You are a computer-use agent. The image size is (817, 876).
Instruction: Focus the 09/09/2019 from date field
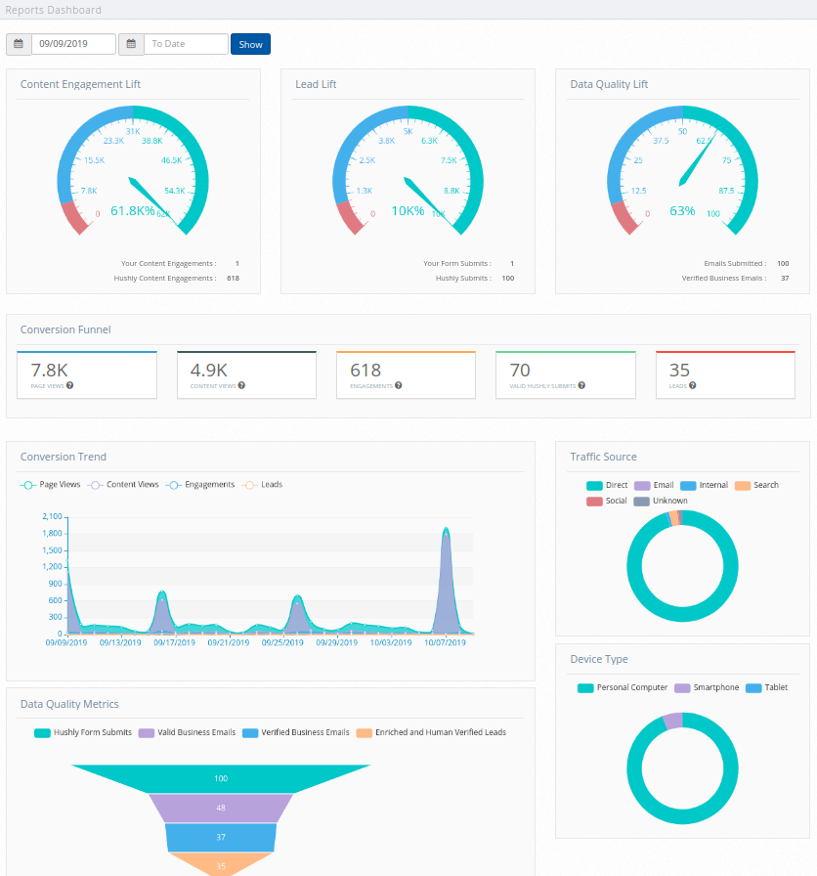(73, 44)
